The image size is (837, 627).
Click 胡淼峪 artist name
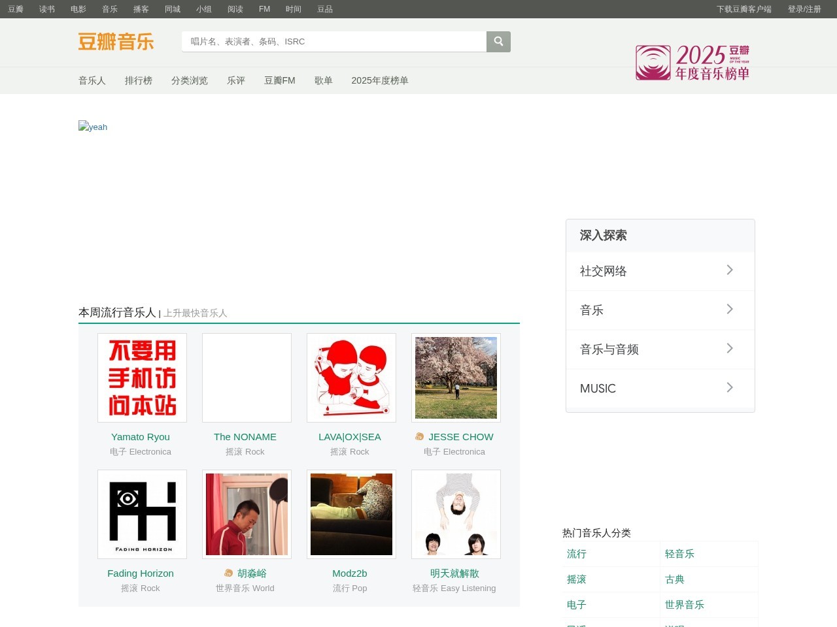[252, 573]
